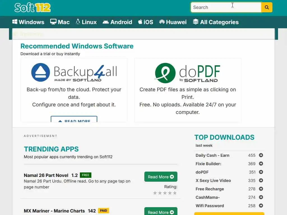The width and height of the screenshot is (287, 215).
Task: Click the doPDF description text
Action: click(188, 101)
